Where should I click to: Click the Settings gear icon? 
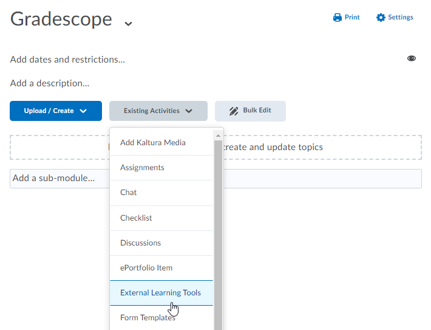click(381, 18)
